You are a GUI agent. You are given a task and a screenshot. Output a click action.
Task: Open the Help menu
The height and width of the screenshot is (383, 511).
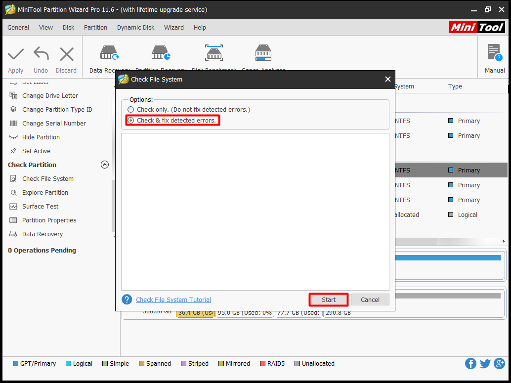(x=200, y=27)
